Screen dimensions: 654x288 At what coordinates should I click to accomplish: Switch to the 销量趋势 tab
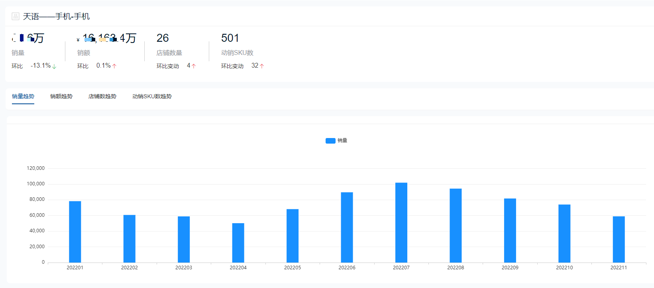[23, 96]
